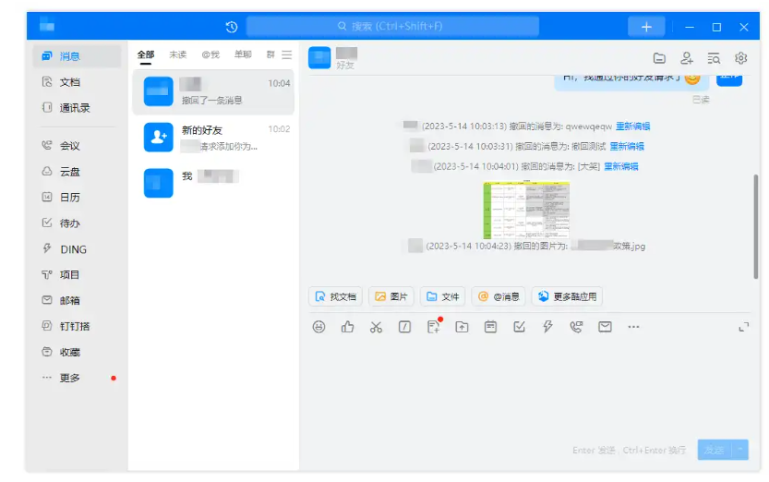The image size is (769, 482).
Task: Expand the send button dropdown arrow
Action: pyautogui.click(x=739, y=450)
